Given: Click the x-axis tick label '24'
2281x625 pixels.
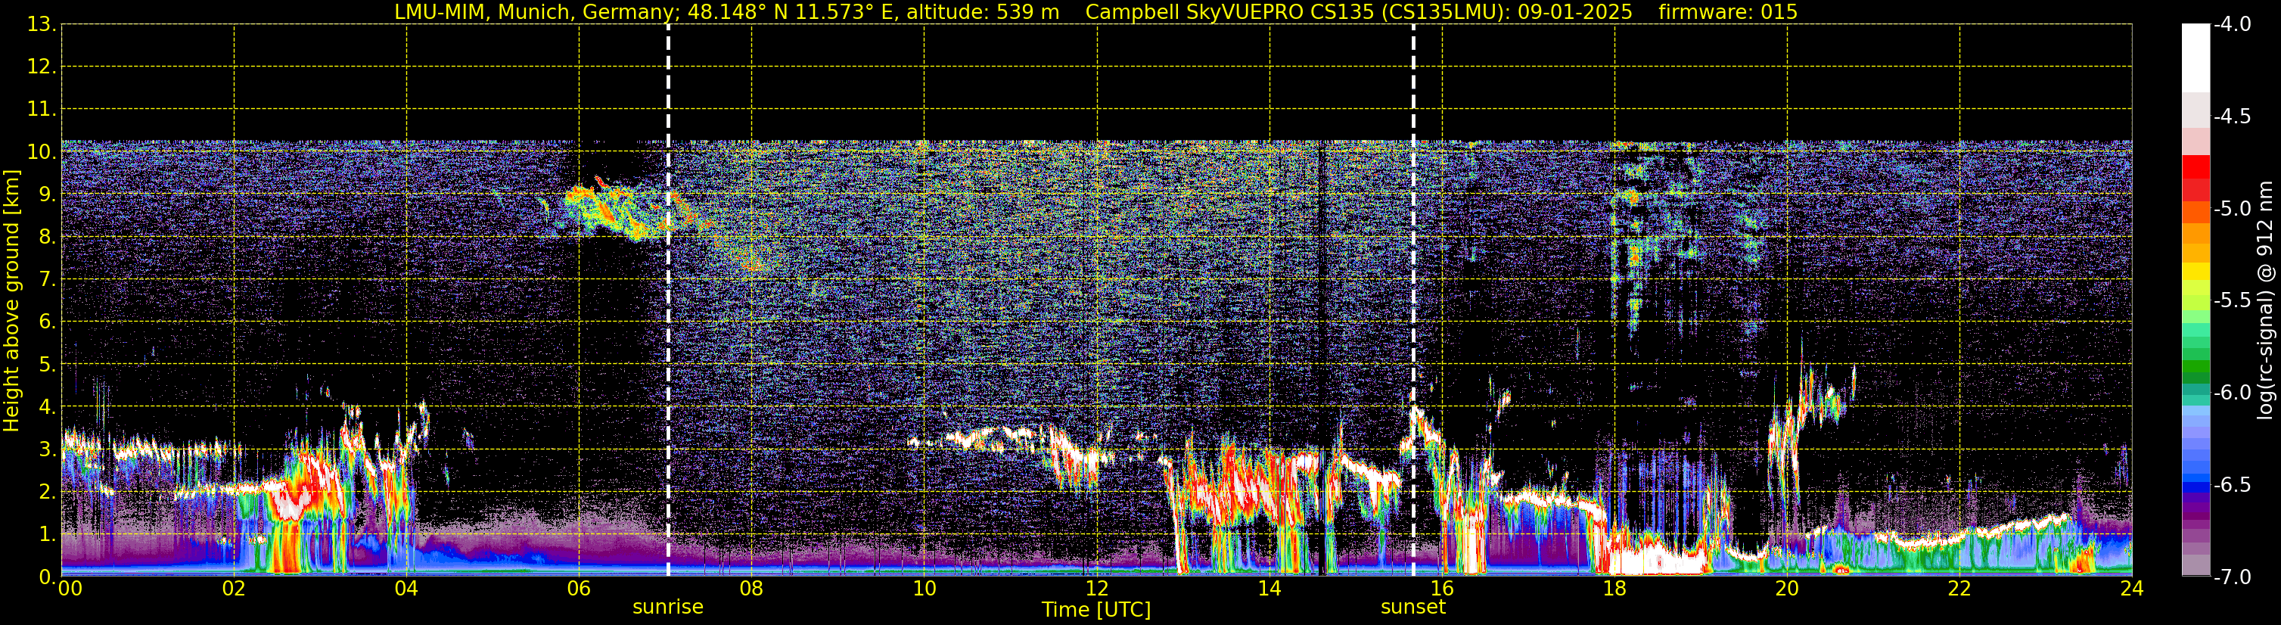Looking at the screenshot, I should click(x=2131, y=589).
